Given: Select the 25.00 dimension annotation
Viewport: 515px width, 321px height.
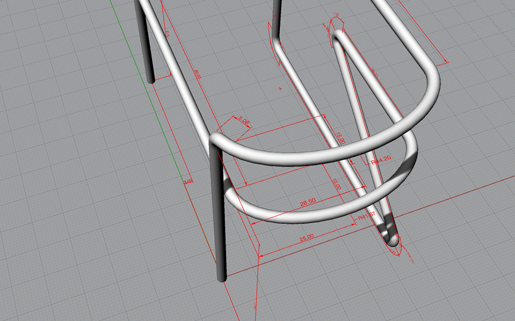Looking at the screenshot, I should tap(307, 238).
